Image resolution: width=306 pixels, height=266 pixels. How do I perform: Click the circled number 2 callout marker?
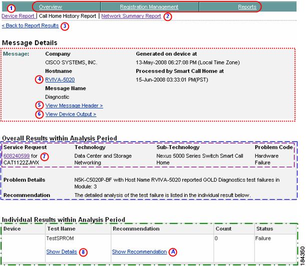[168, 16]
